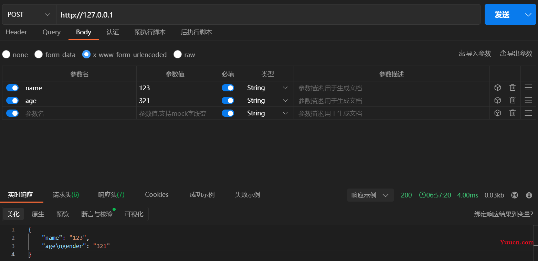This screenshot has width=538, height=261.
Task: Disable the age parameter row switch
Action: [12, 101]
